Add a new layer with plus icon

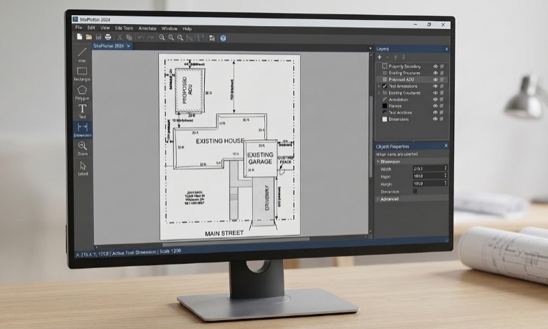[x=379, y=57]
